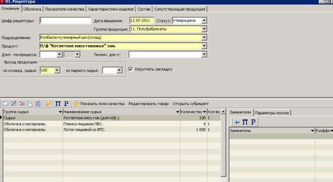Click the blue arrow icon in Заменители toolbar

(x=237, y=122)
